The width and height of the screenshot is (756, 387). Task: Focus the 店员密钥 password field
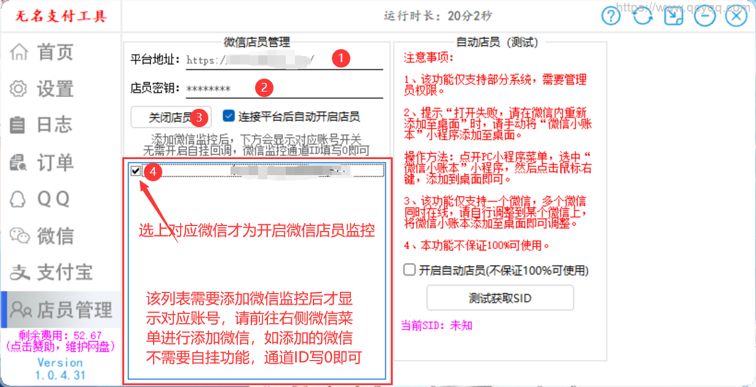(283, 89)
